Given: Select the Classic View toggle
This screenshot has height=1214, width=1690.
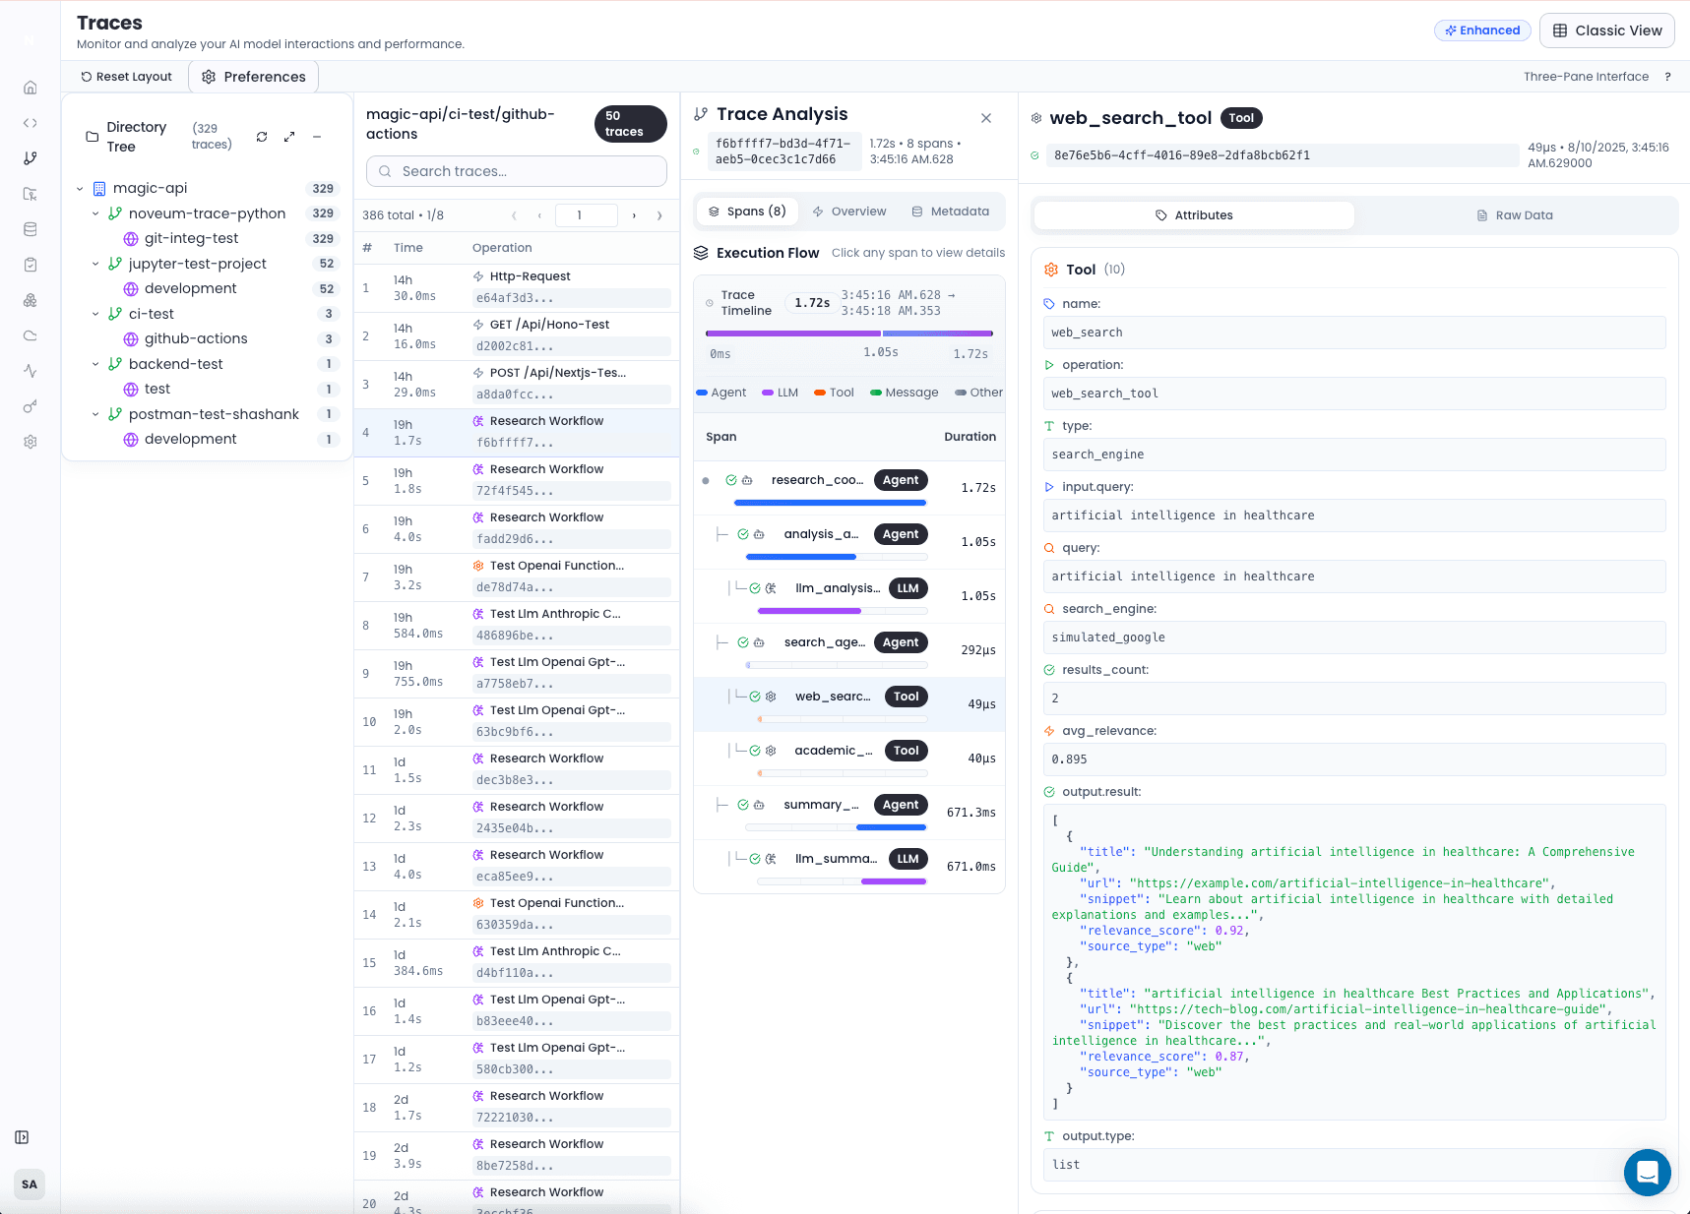Looking at the screenshot, I should [1606, 30].
